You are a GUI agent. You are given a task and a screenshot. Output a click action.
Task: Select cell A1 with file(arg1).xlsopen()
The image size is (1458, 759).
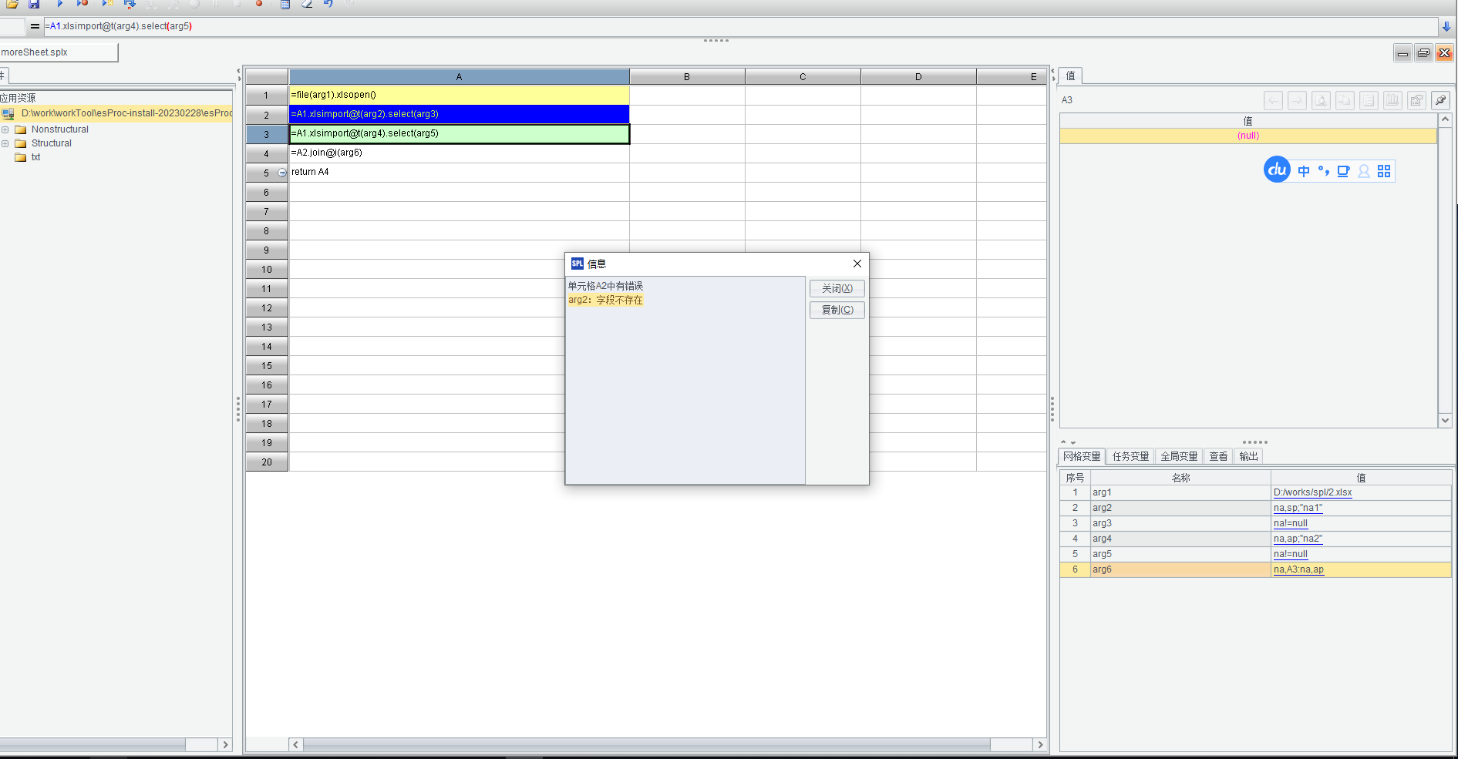coord(459,95)
